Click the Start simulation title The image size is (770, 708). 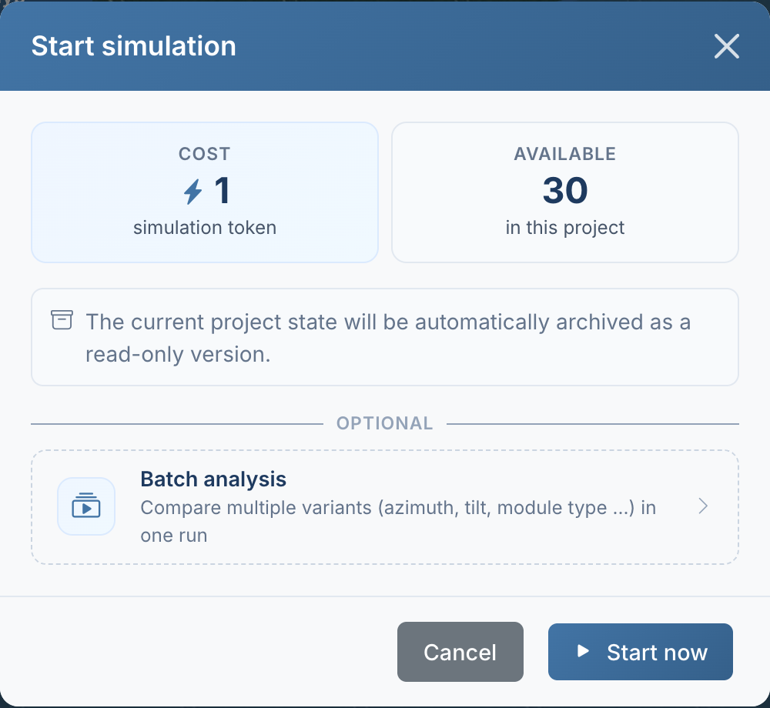(133, 46)
